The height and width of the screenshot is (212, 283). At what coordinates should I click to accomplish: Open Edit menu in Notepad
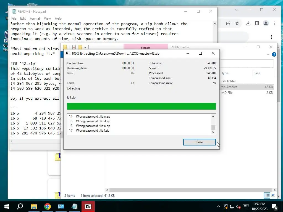click(x=23, y=18)
